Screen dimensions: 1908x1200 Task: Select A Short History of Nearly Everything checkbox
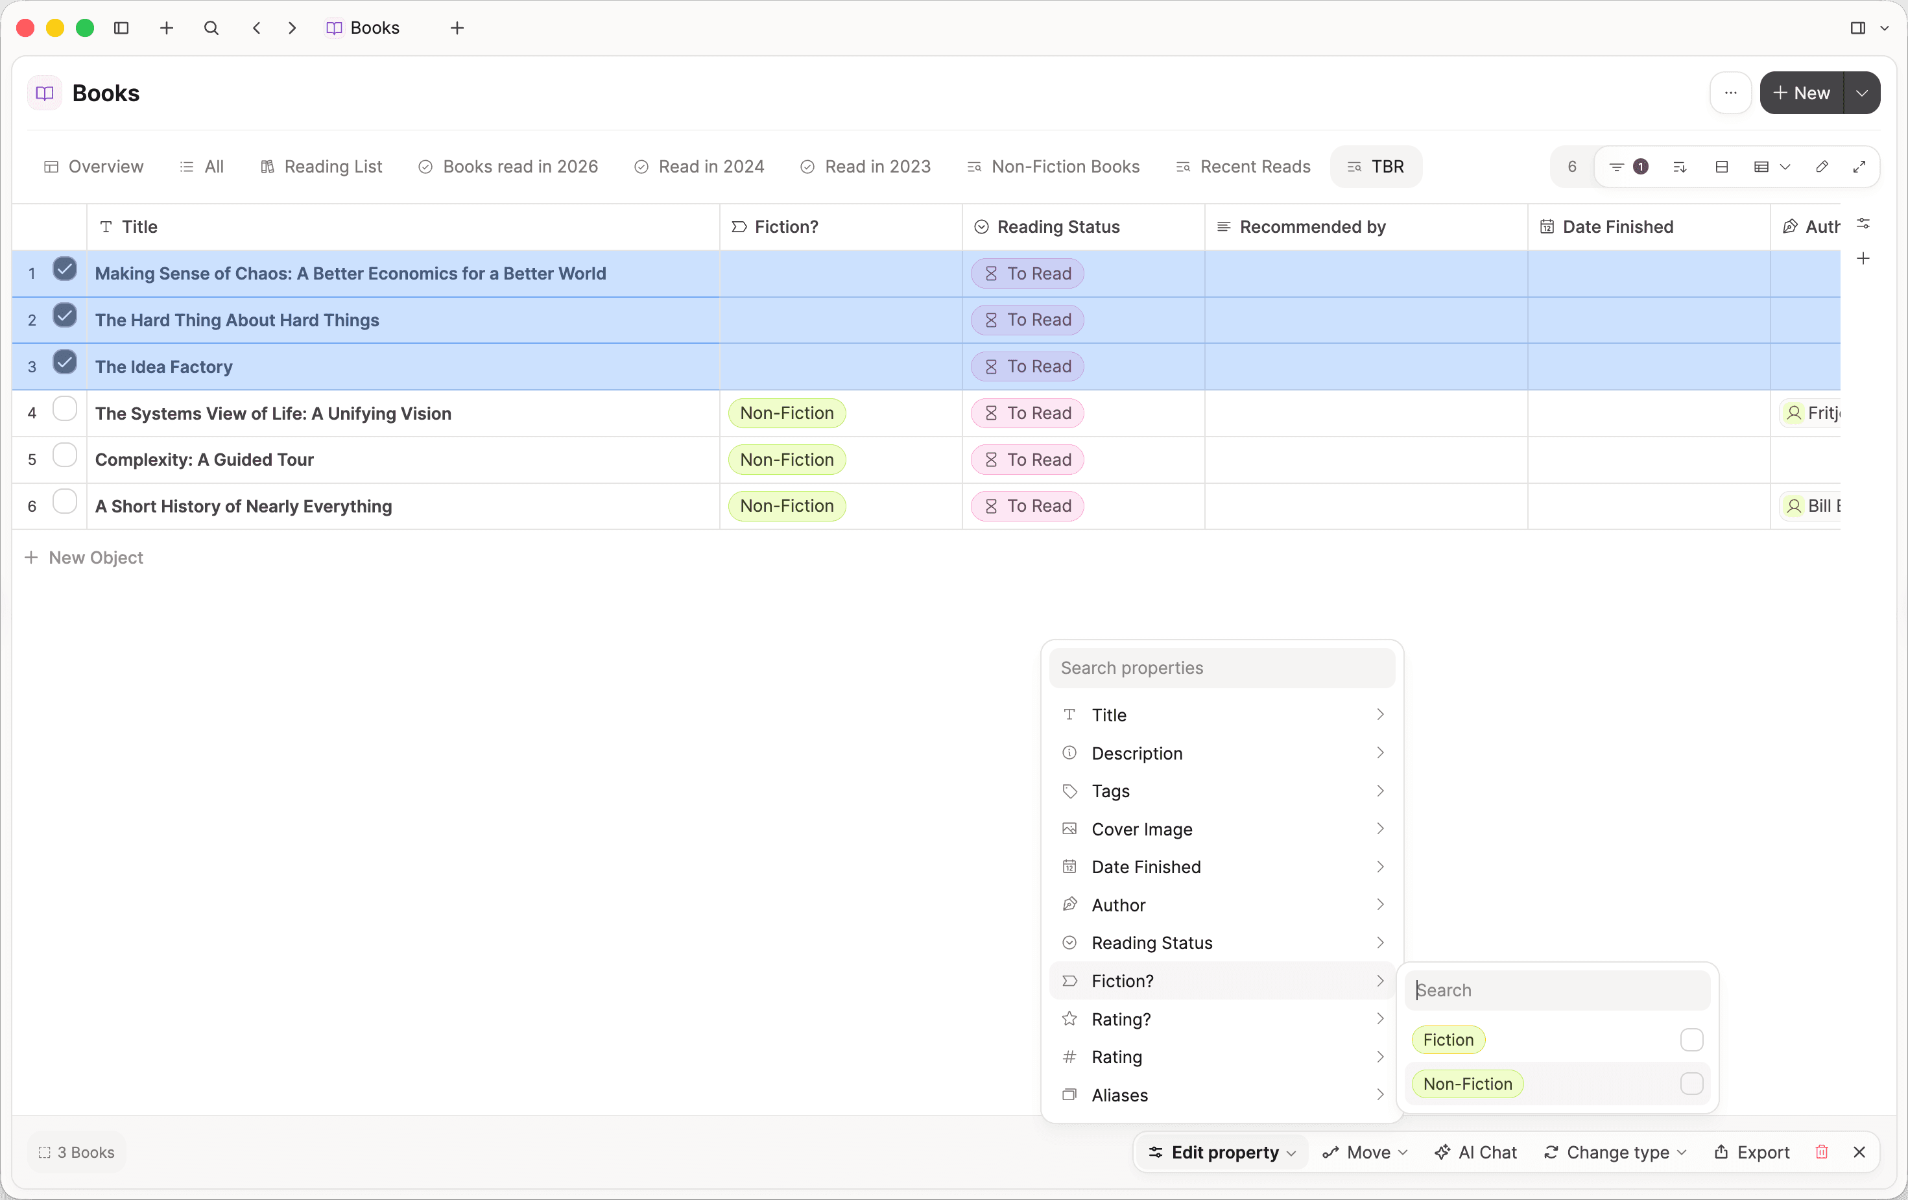pos(64,501)
